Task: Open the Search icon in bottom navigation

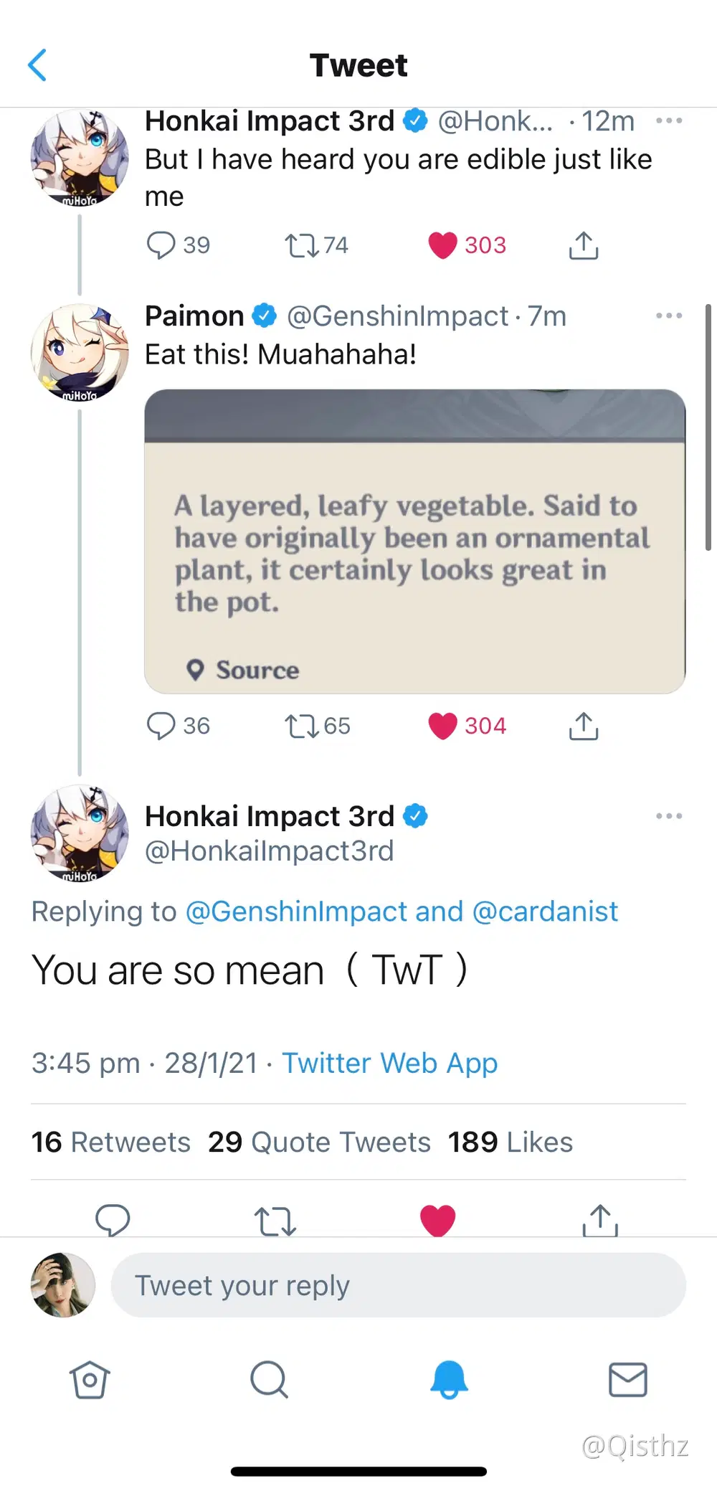Action: [269, 1379]
